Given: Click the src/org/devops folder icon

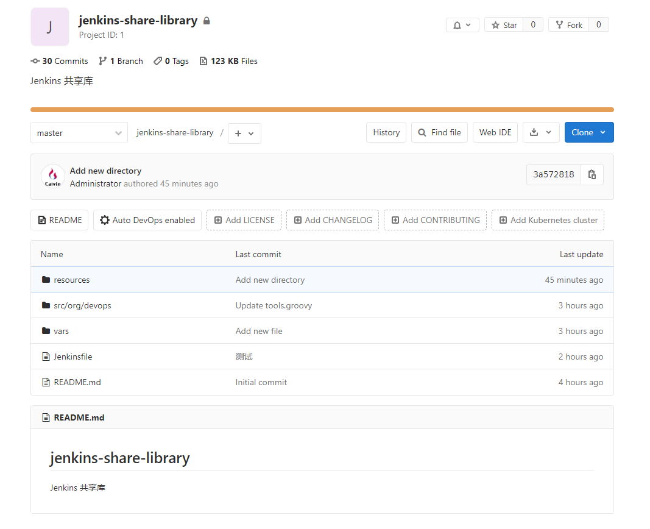Looking at the screenshot, I should [x=46, y=305].
